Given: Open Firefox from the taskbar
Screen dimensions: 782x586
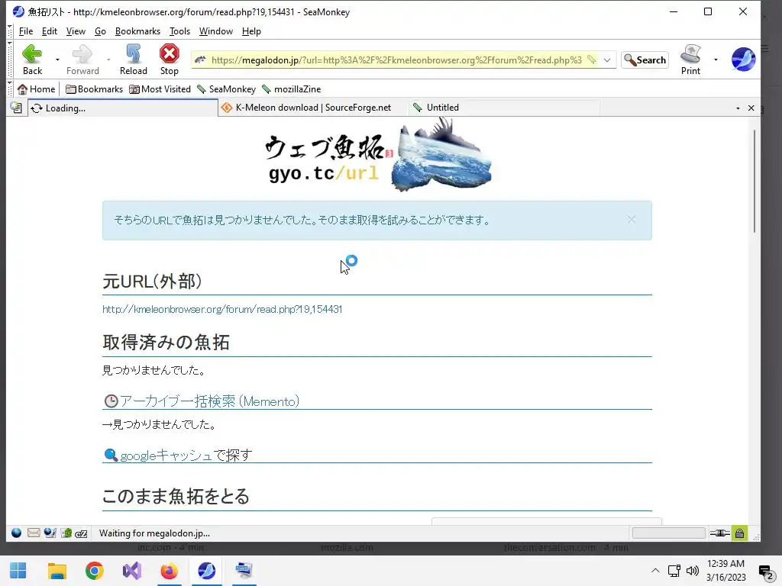Looking at the screenshot, I should (x=169, y=571).
